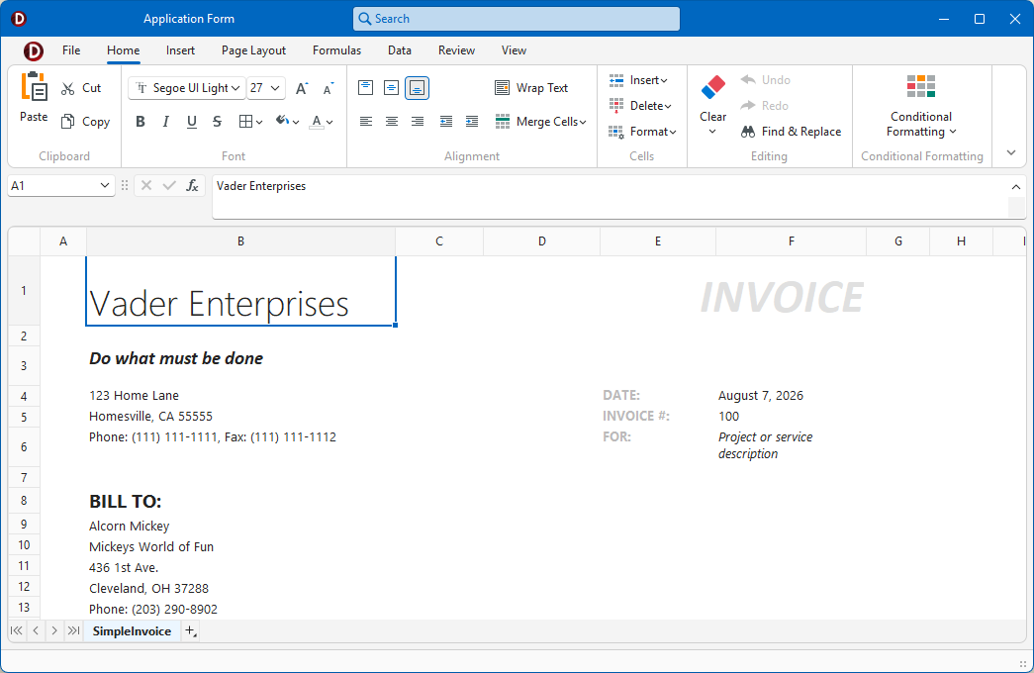The height and width of the screenshot is (673, 1034).
Task: Click the insert function fx icon
Action: 192,185
